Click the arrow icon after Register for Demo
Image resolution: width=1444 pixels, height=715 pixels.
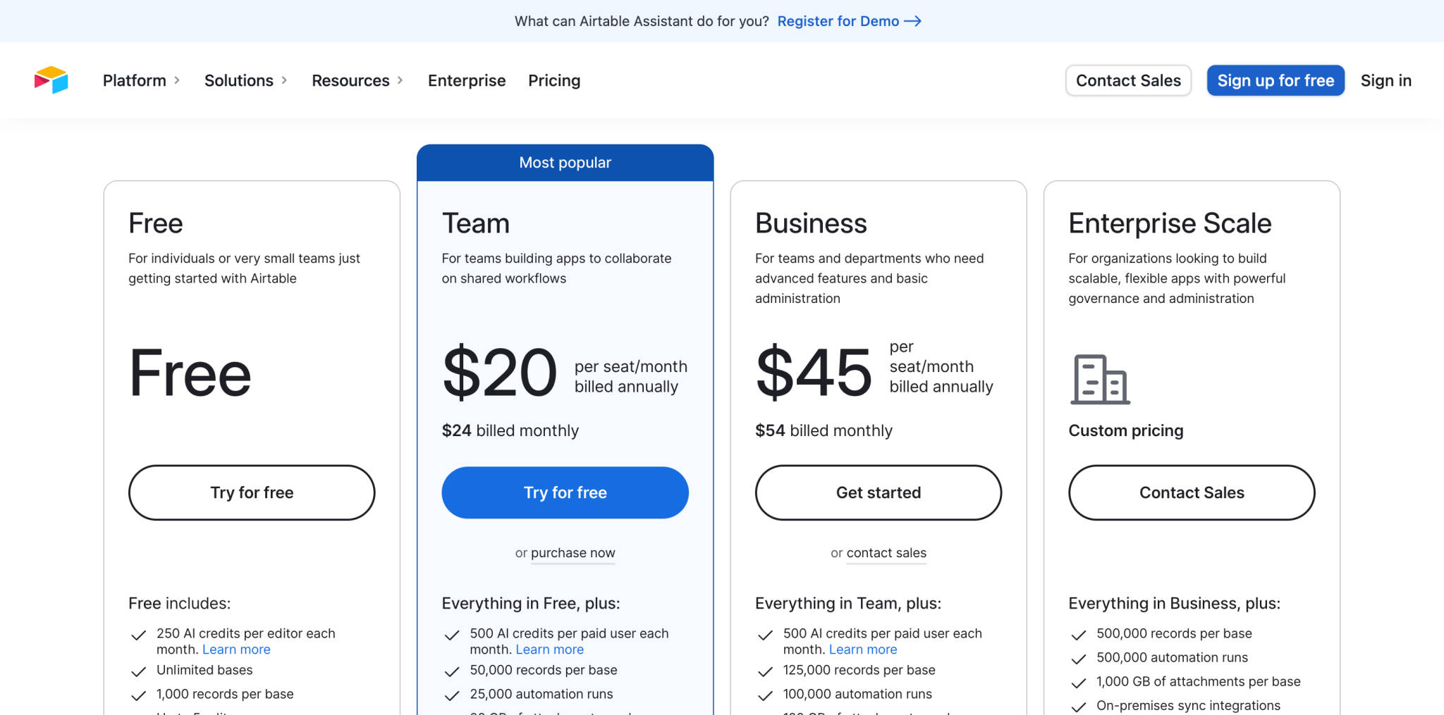coord(913,21)
